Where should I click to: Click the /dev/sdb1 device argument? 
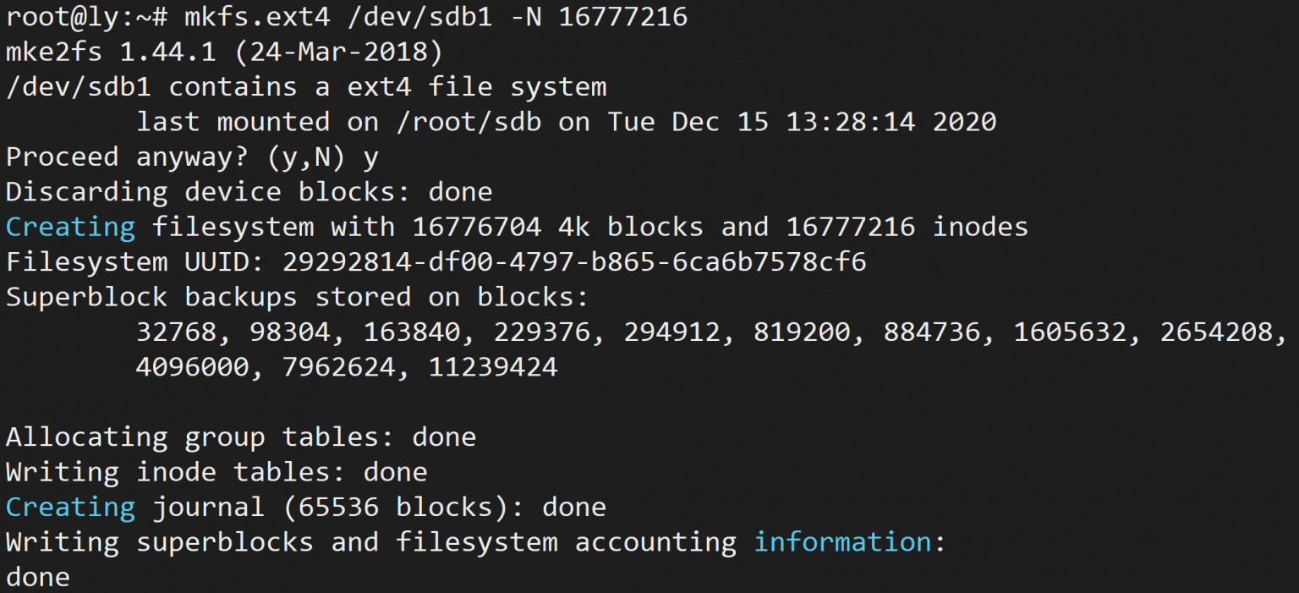419,16
